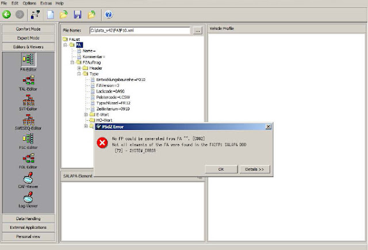Close the PSdZ Error dialog

269,126
